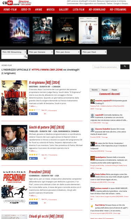Click the share icon under Giochi di potere

click(45, 158)
